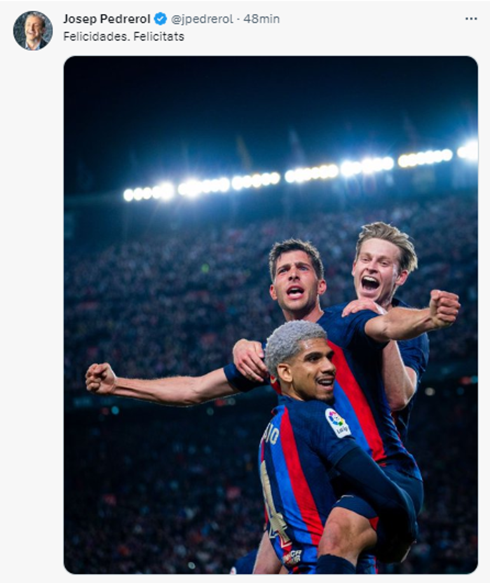Click the blurred crowd in the stands
This screenshot has height=583, width=490.
pyautogui.click(x=159, y=286)
